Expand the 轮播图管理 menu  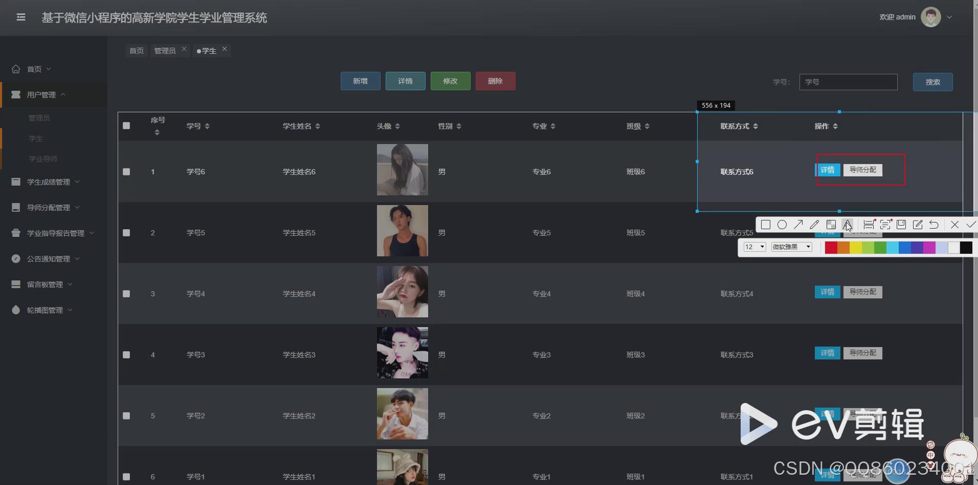pos(70,310)
